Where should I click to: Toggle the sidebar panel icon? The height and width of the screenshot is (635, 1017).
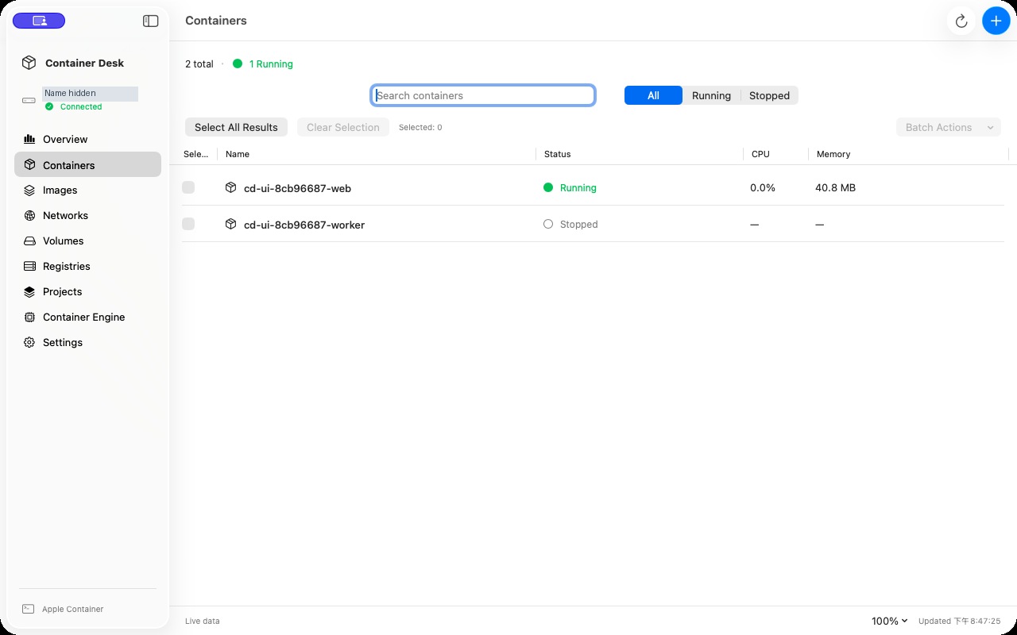click(150, 21)
